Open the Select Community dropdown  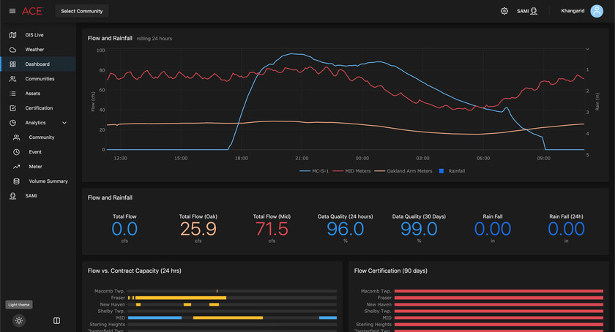[x=82, y=11]
